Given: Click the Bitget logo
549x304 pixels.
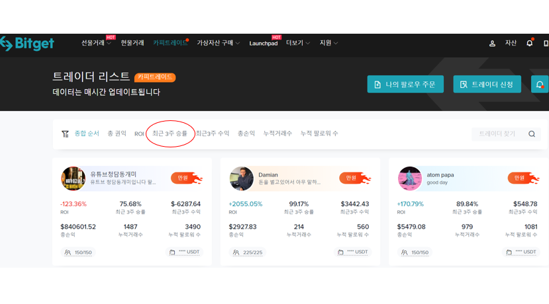Looking at the screenshot, I should click(27, 44).
